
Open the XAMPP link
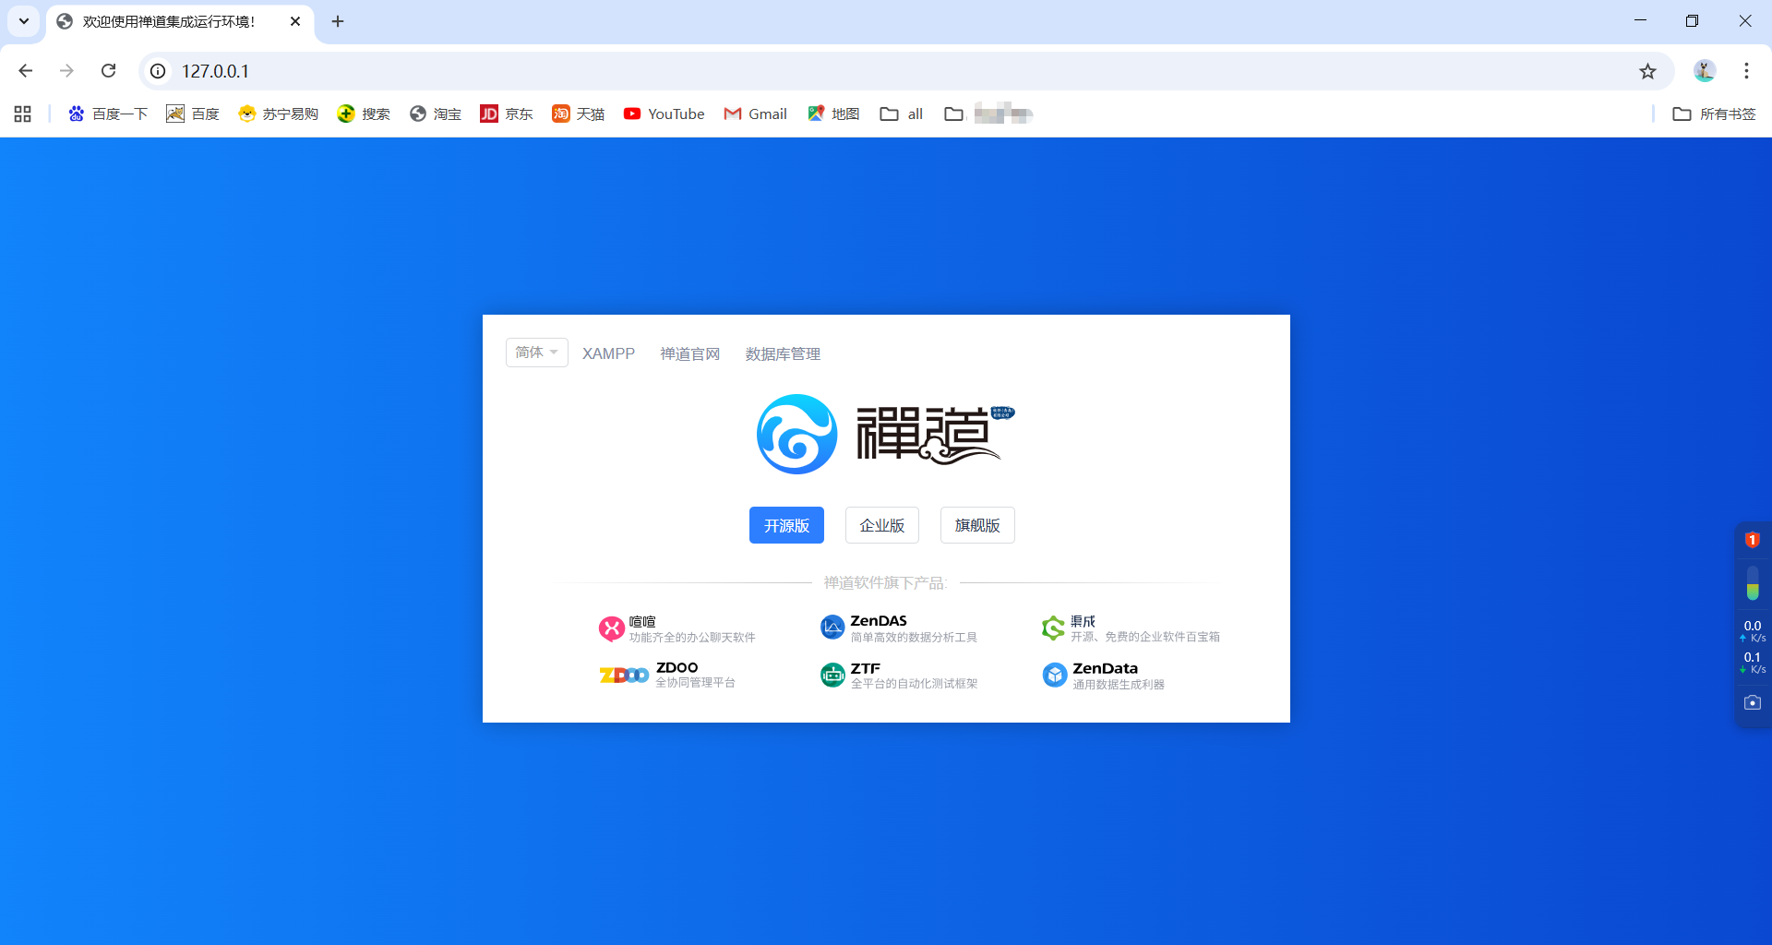tap(608, 353)
